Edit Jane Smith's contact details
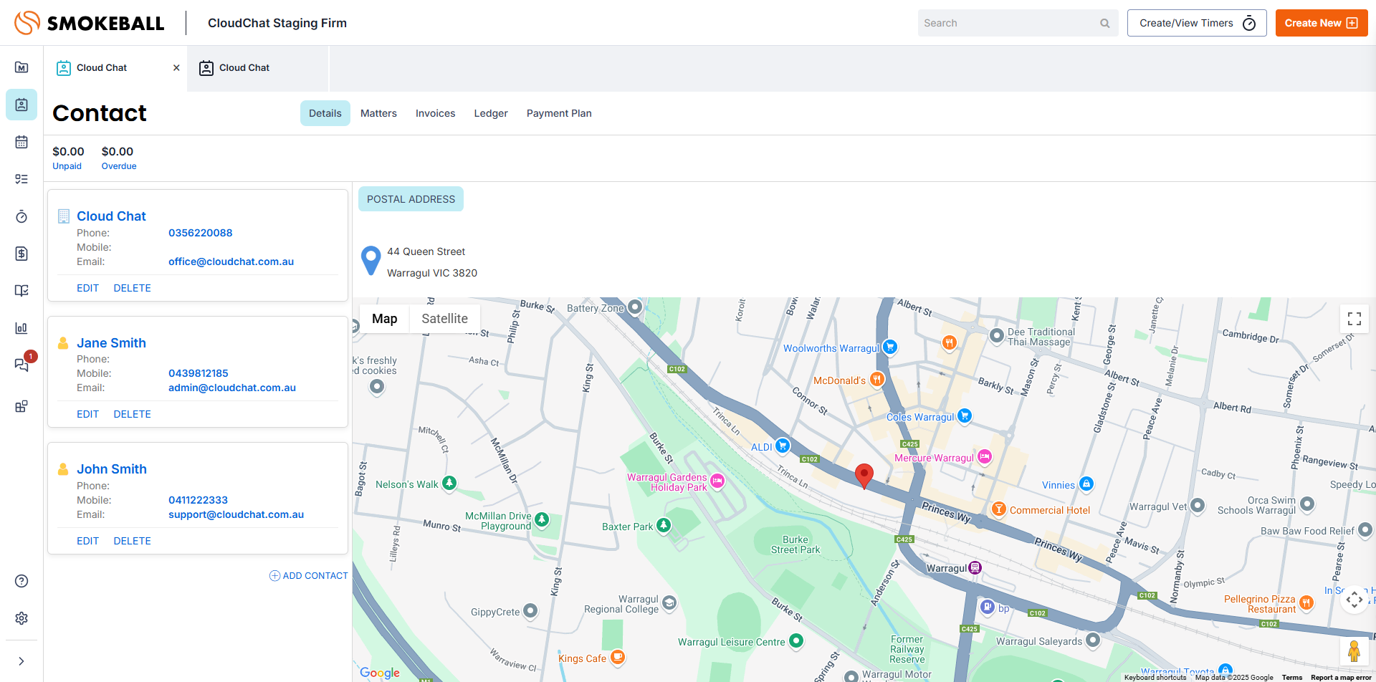 (x=87, y=414)
